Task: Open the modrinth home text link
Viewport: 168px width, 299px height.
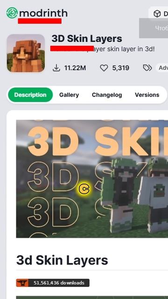Action: [43, 13]
